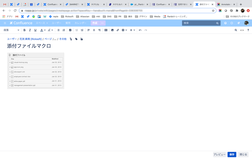Open a new browser tab
This screenshot has width=252, height=158.
coord(241,5)
